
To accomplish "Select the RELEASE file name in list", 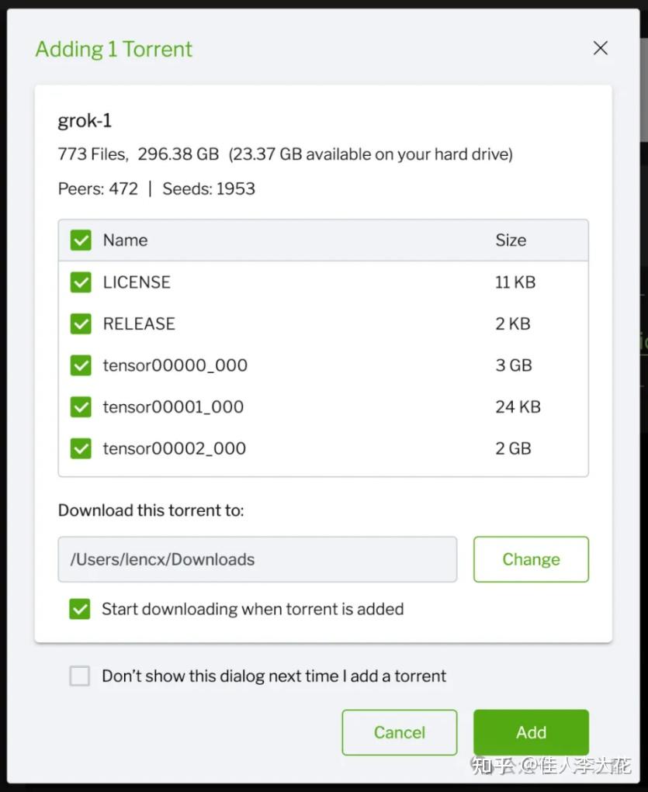I will (x=139, y=323).
